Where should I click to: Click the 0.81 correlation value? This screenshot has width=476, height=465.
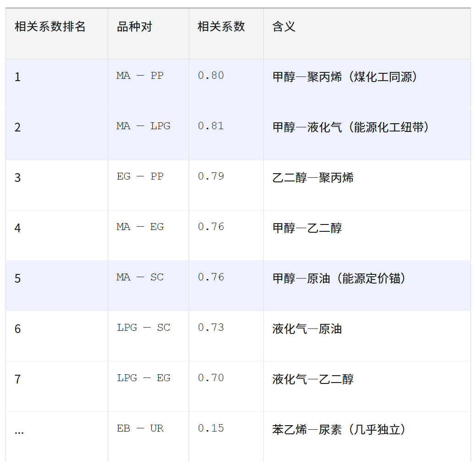pos(211,126)
